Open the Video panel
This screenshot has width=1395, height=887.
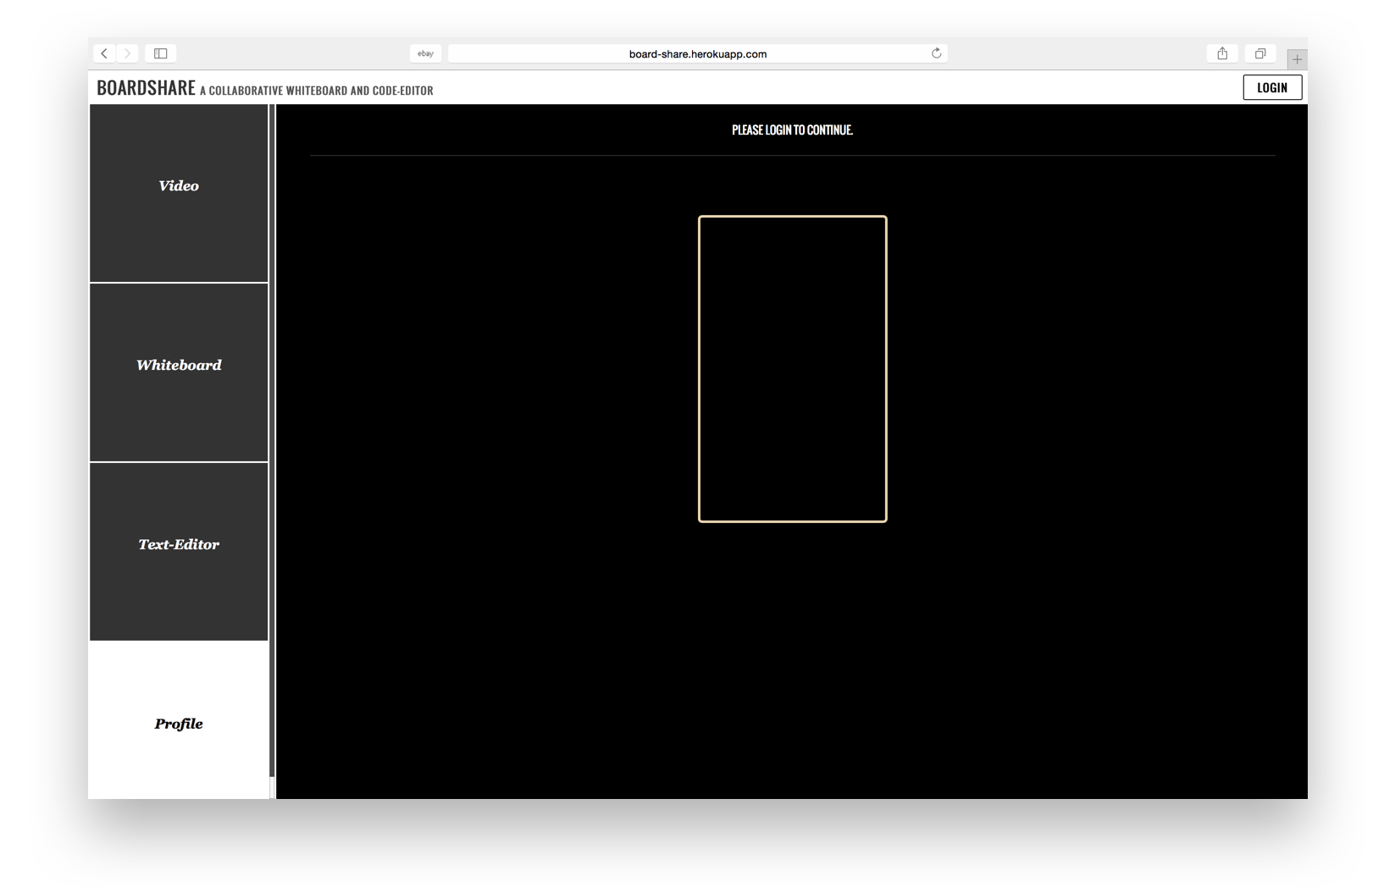[179, 193]
